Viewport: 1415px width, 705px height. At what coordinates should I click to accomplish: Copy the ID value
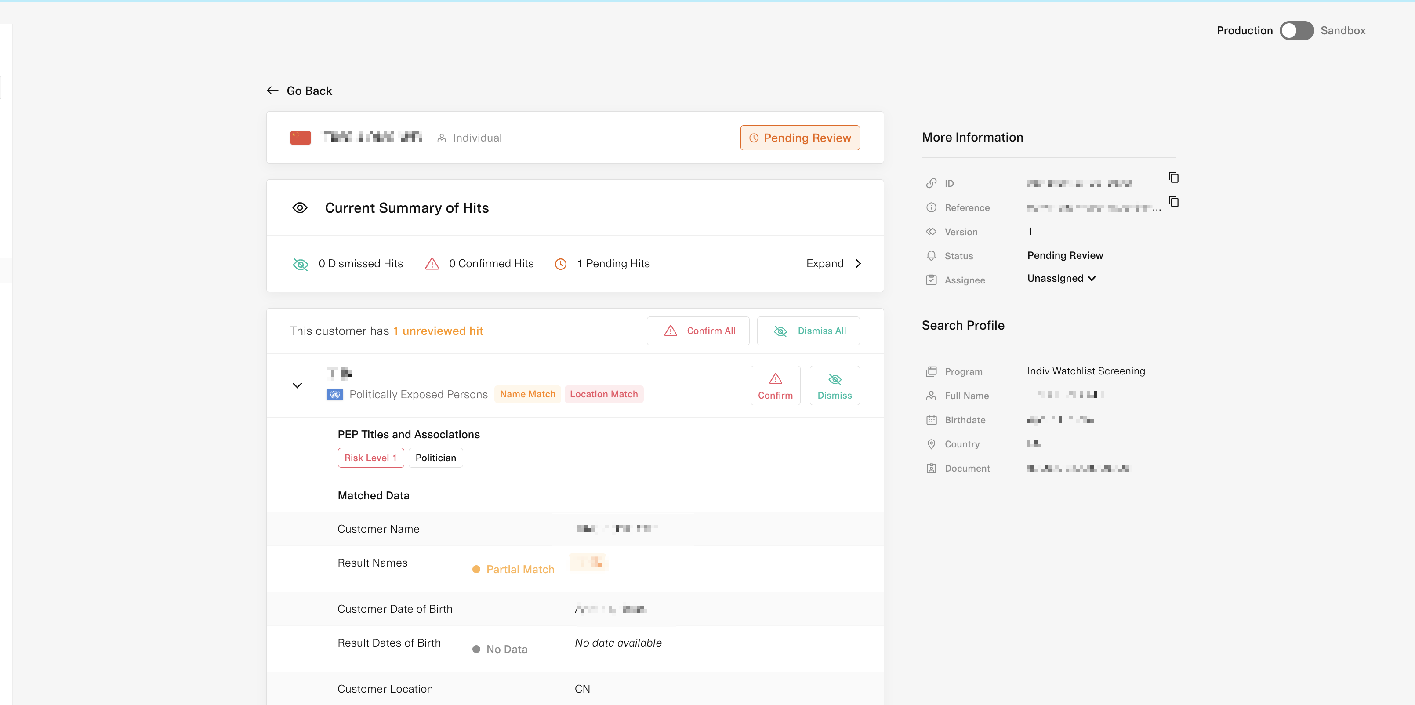click(1173, 178)
